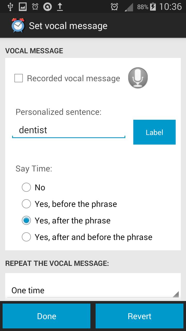Tap the right-side alarm status icon

[114, 7]
